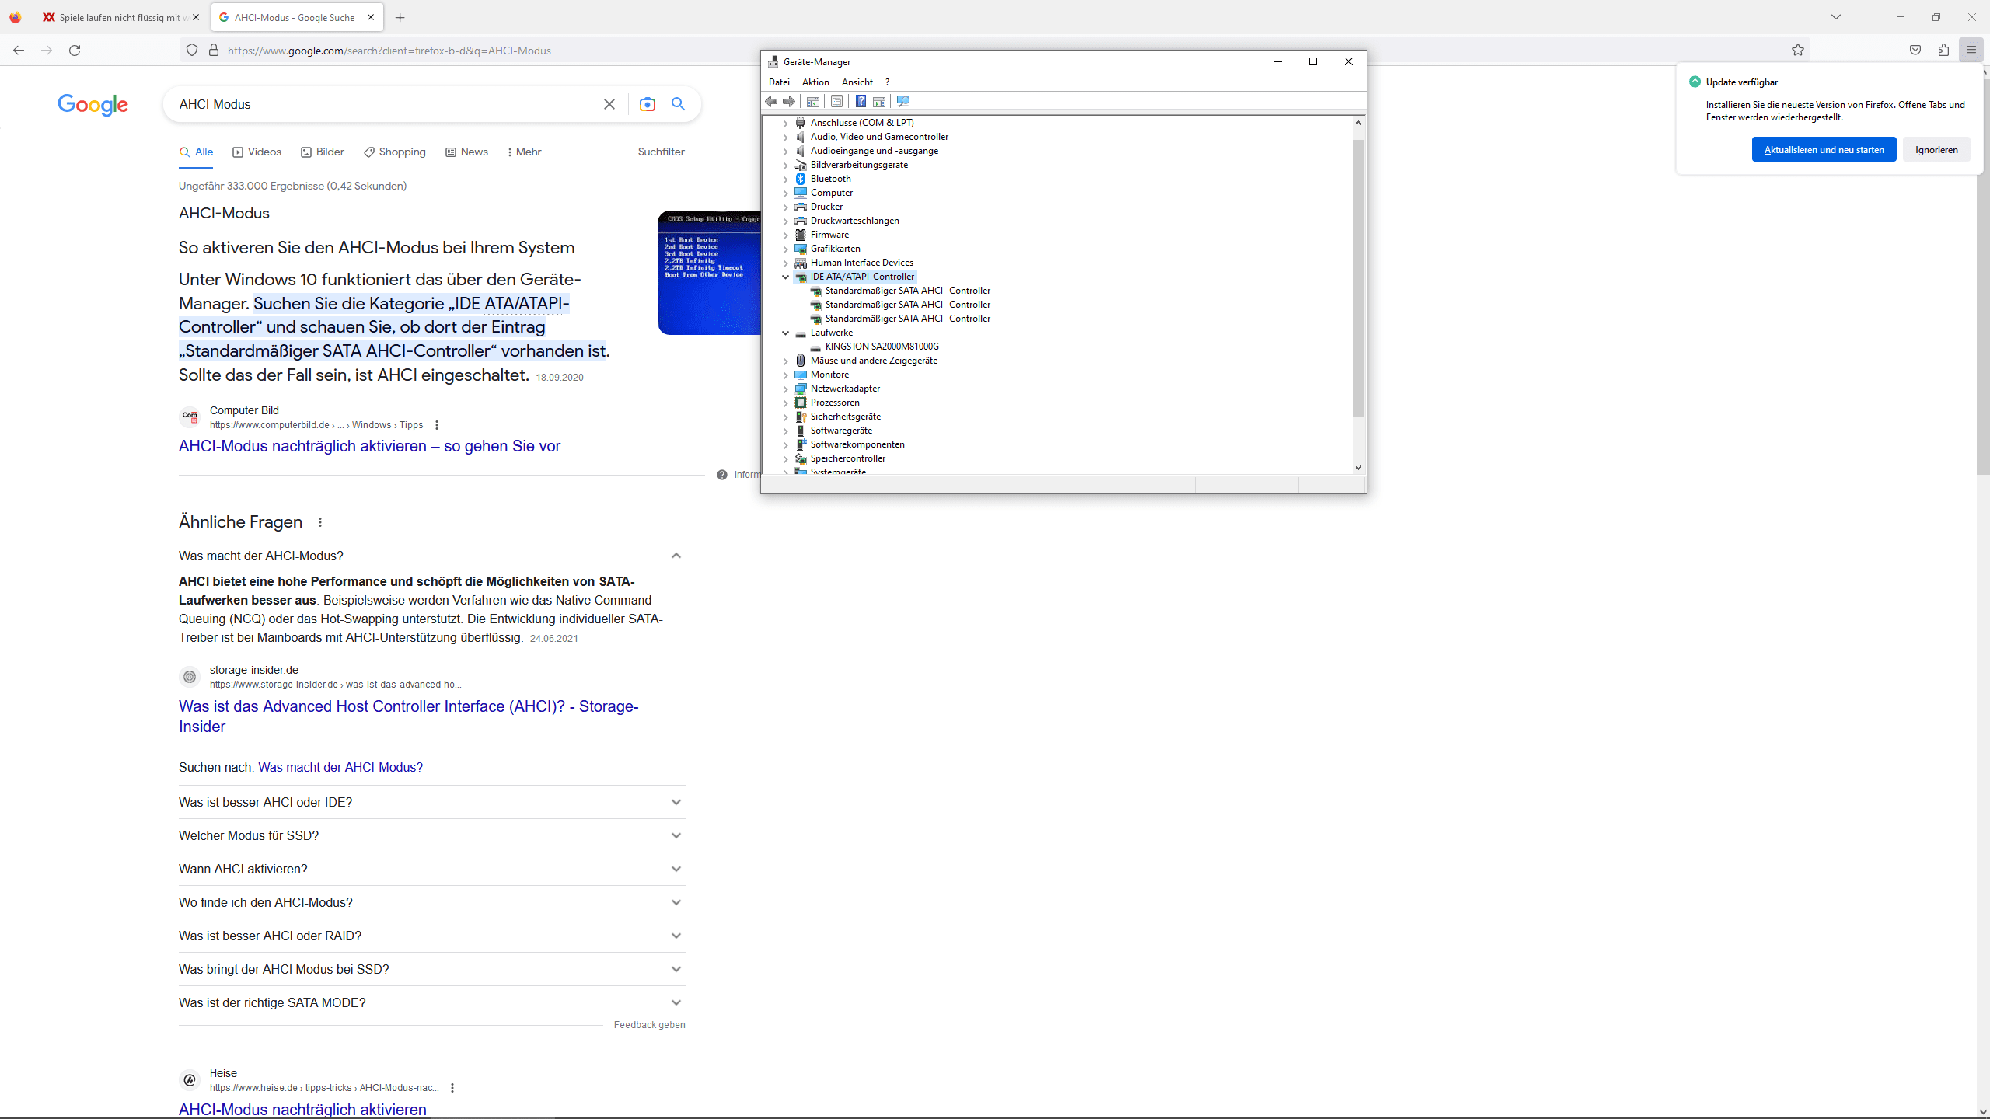Open Firefox application menu hamburger
1990x1119 pixels.
click(1971, 51)
